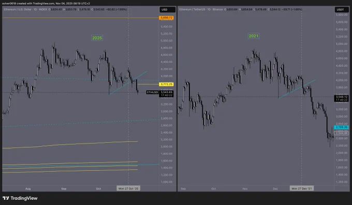This screenshot has height=205, width=352.
Task: Click the orange 5,656.72 price label
Action: coord(166,18)
